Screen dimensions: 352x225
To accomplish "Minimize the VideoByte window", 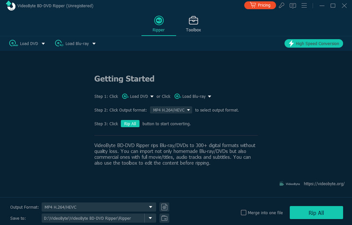I will (x=322, y=6).
